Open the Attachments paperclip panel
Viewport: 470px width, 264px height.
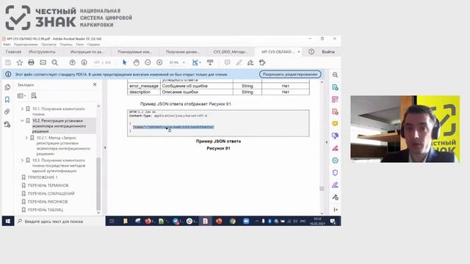pyautogui.click(x=7, y=111)
